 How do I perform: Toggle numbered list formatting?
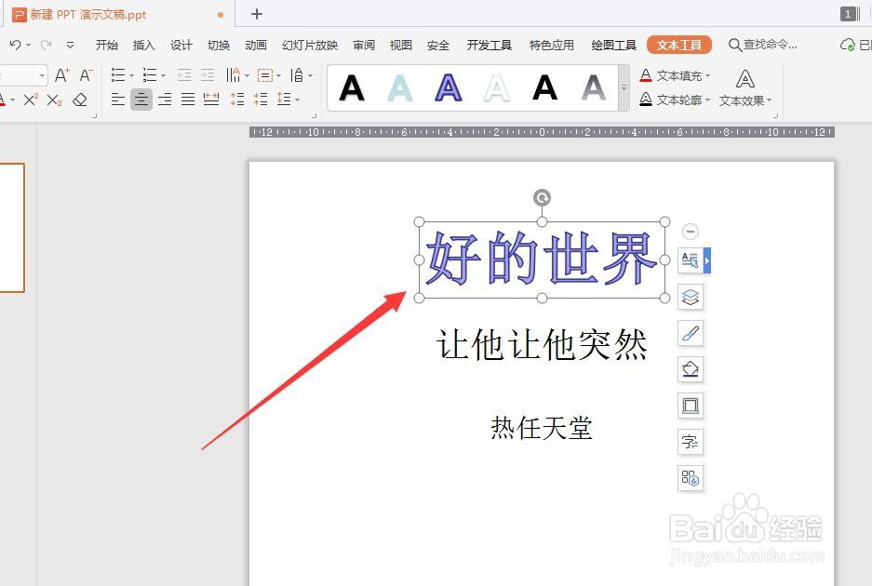[x=149, y=74]
